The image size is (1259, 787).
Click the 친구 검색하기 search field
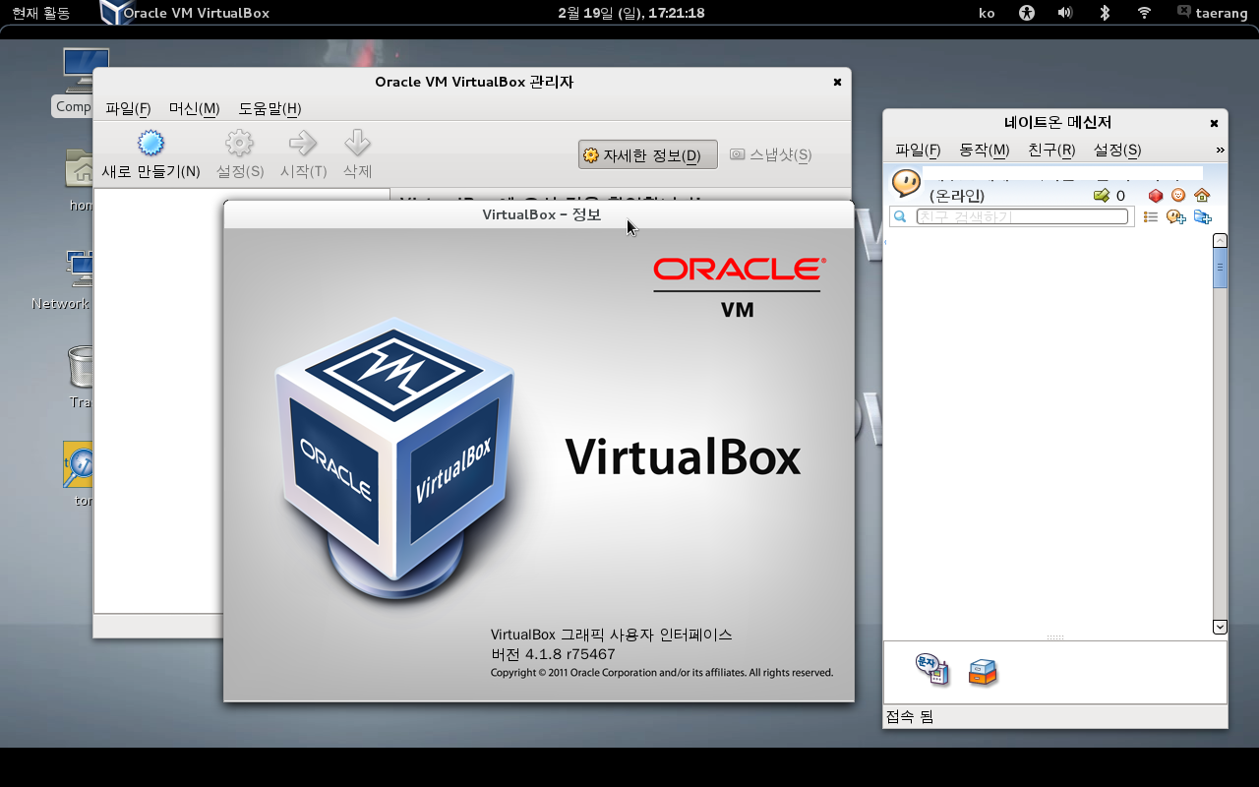pyautogui.click(x=1022, y=216)
